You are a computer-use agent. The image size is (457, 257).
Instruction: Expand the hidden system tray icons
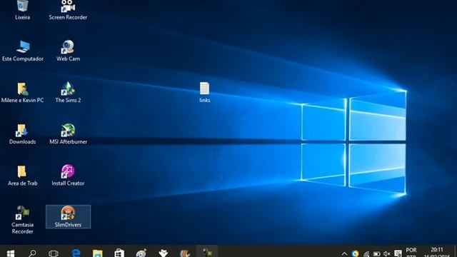344,253
